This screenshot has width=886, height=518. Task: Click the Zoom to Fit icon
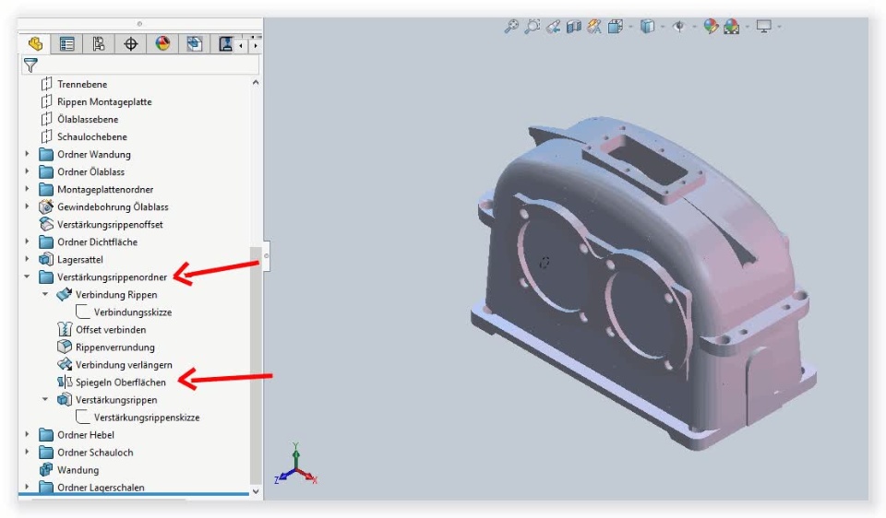click(511, 26)
